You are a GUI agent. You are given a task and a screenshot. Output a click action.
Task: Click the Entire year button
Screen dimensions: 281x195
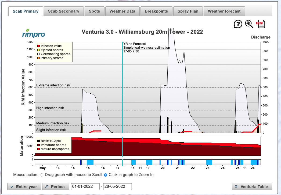(24, 186)
